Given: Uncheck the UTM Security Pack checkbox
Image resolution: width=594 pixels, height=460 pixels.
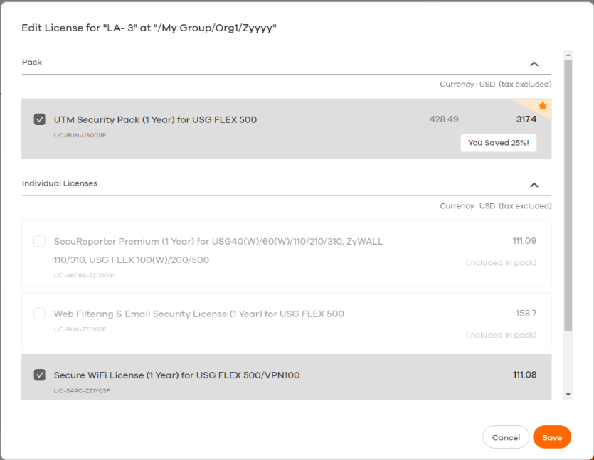Looking at the screenshot, I should coord(39,119).
